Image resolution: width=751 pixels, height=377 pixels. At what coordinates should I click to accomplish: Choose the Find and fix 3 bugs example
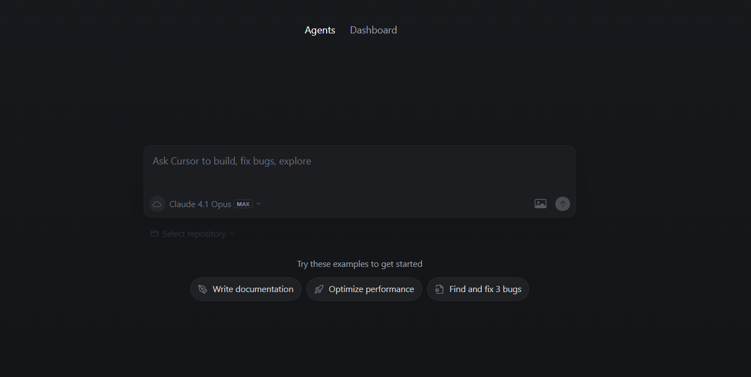[478, 289]
